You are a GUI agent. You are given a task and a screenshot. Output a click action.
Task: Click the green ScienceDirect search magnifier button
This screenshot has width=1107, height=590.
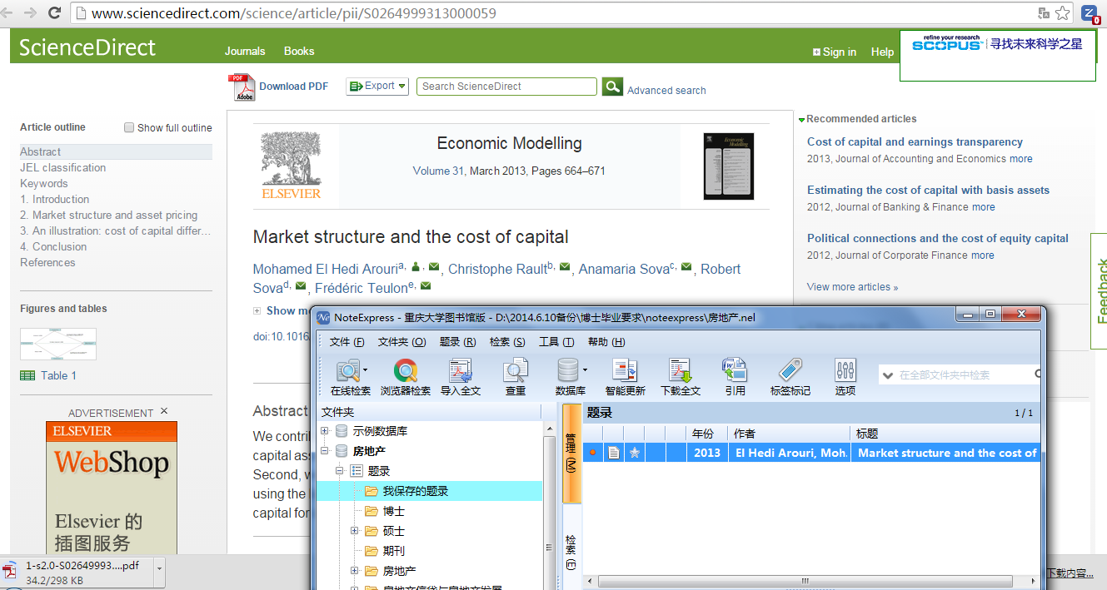612,87
